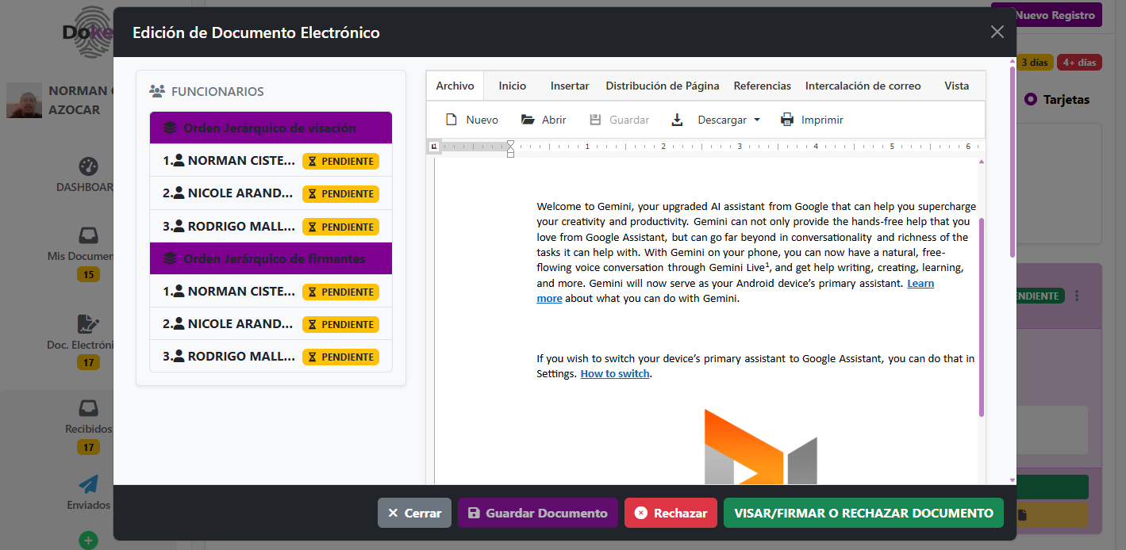
Task: Open the Distribución de Página tab
Action: click(662, 86)
